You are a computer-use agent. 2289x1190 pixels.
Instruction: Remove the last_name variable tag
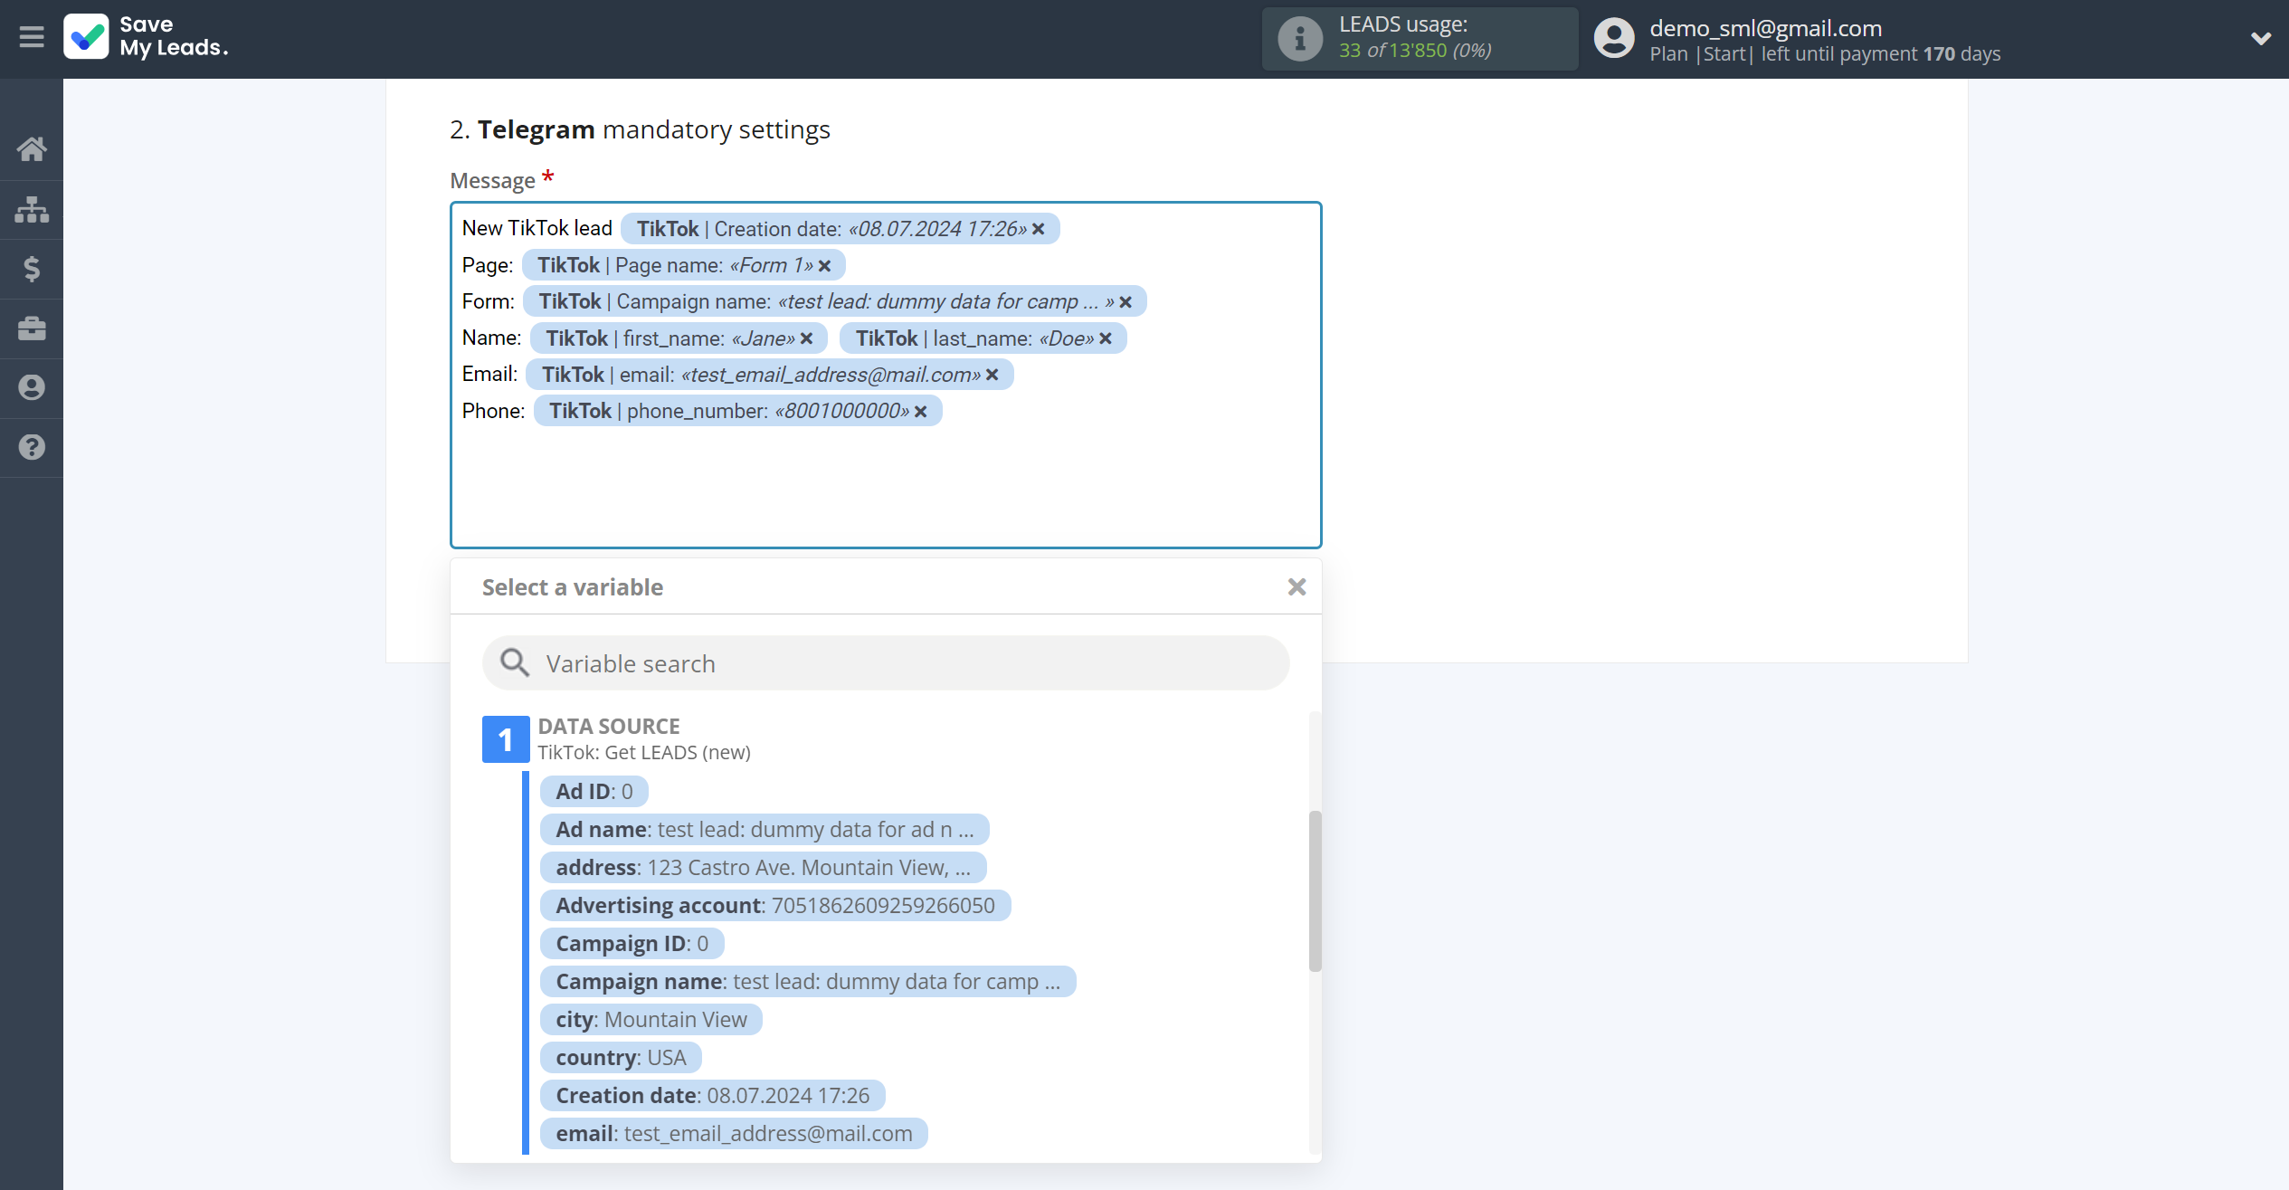click(x=1105, y=338)
